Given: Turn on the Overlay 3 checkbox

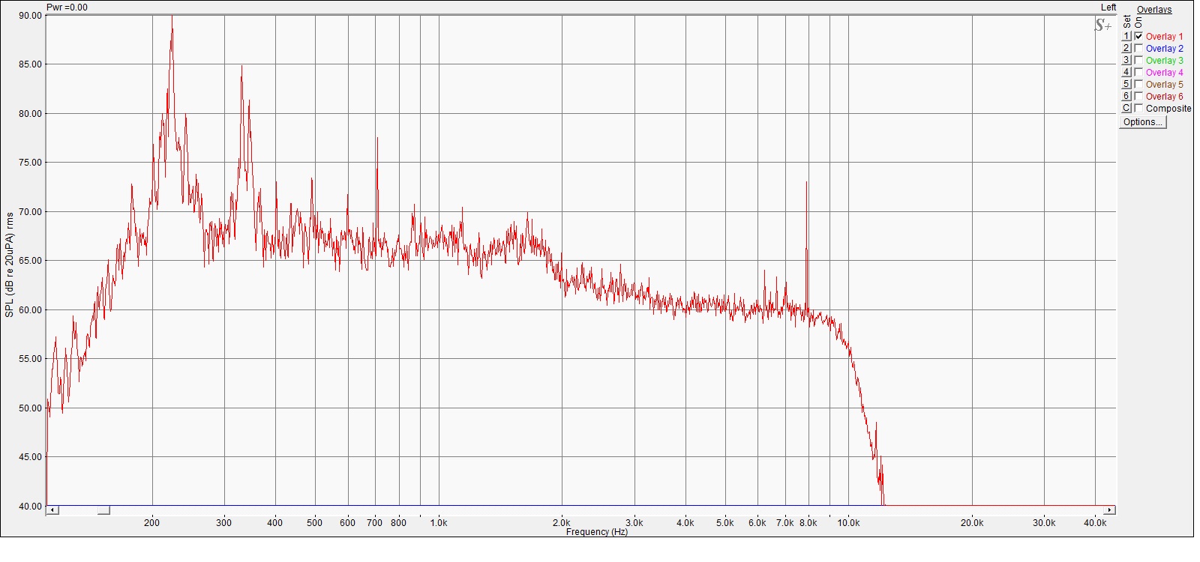Looking at the screenshot, I should (x=1138, y=60).
